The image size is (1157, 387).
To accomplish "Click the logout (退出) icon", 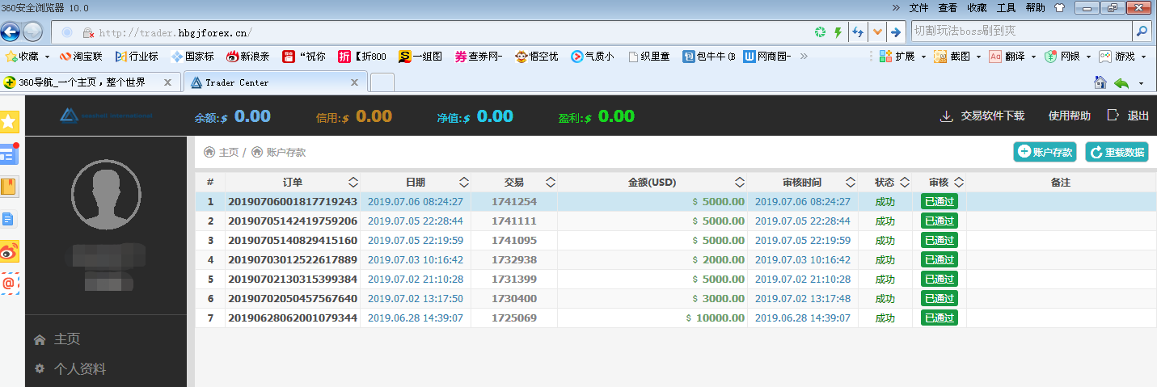I will [1113, 116].
